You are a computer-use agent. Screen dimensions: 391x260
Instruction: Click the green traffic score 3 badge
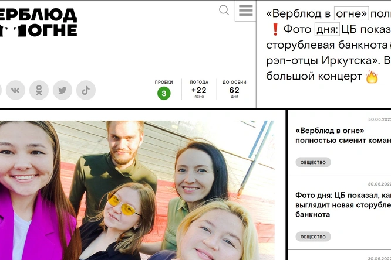click(164, 93)
